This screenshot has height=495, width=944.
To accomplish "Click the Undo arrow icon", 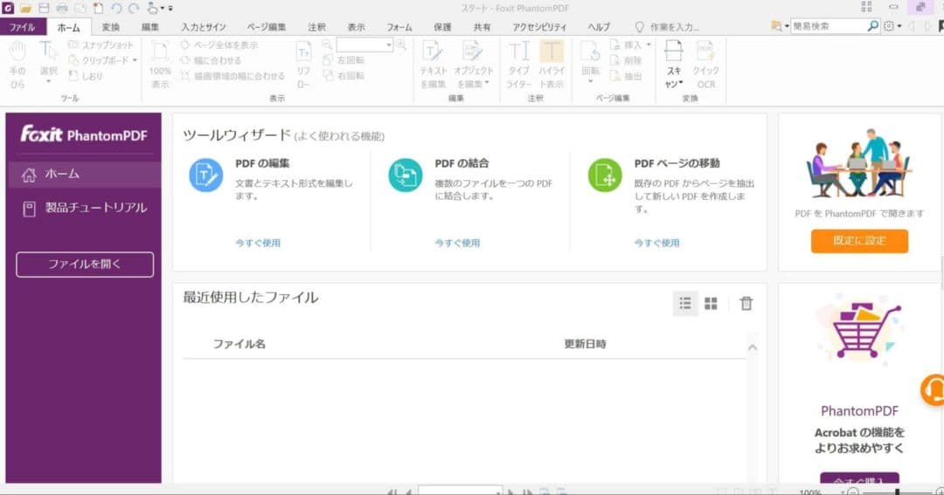I will click(x=116, y=9).
